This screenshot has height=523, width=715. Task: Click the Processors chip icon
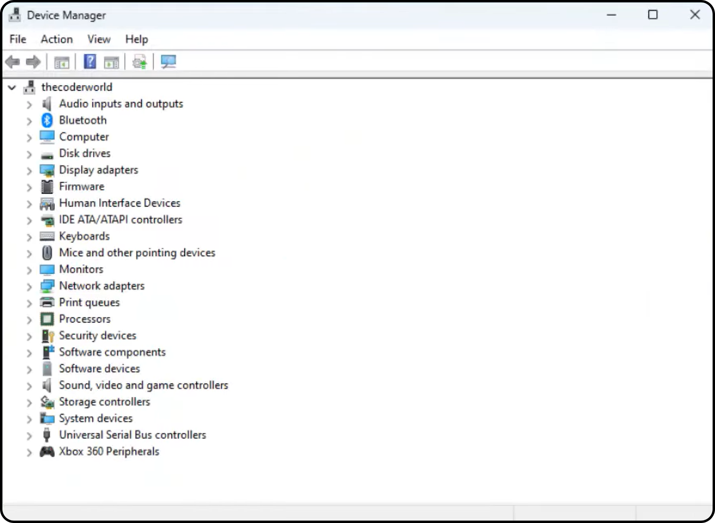[47, 319]
